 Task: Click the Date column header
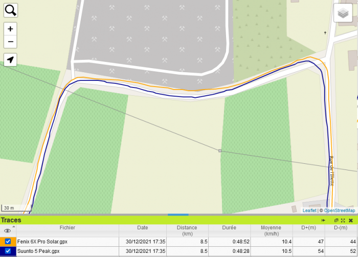point(142,228)
